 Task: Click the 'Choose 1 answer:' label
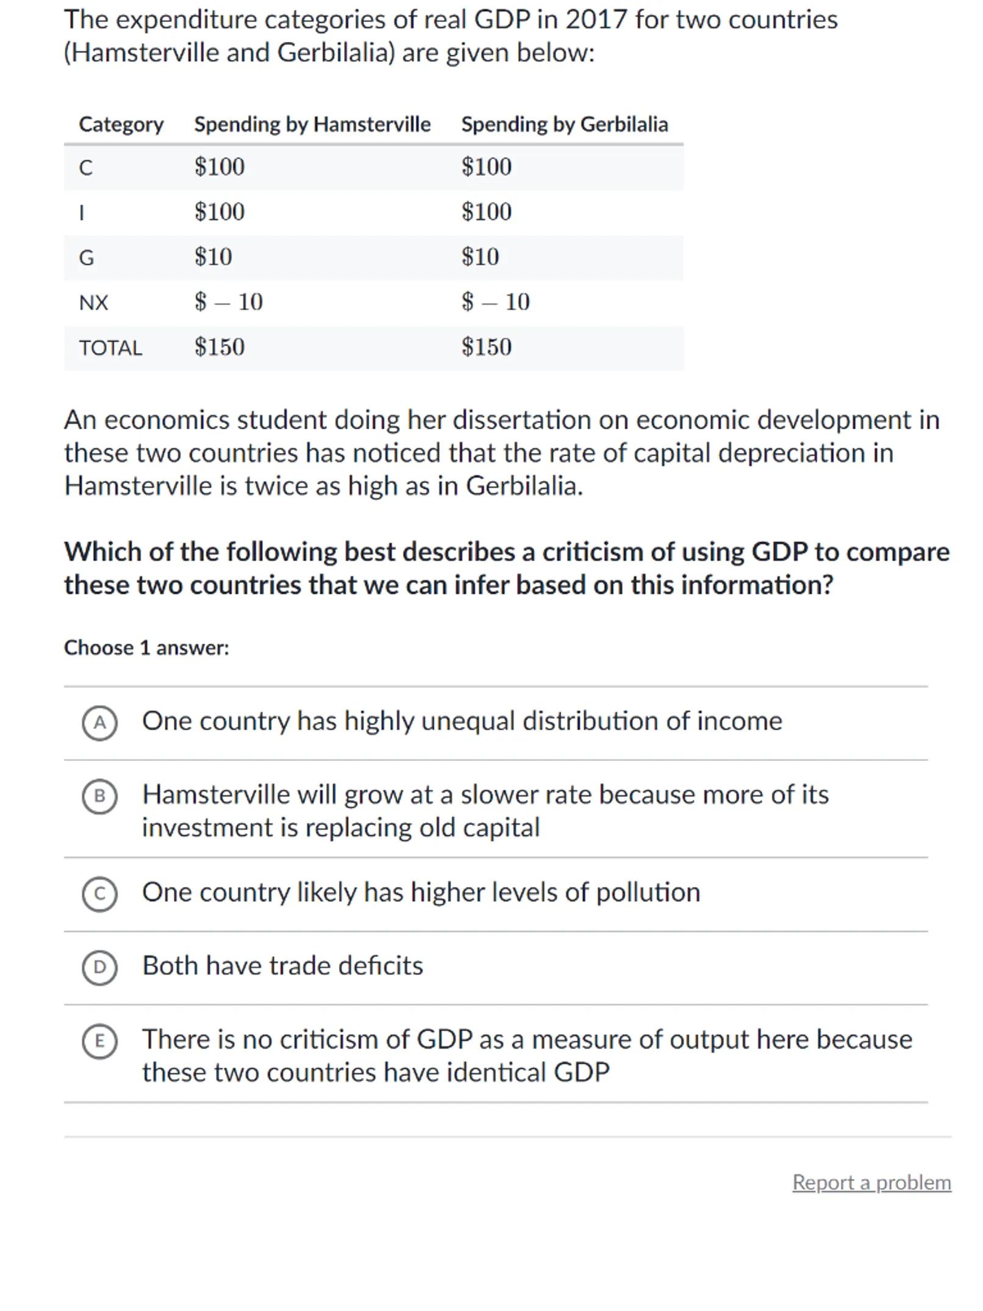coord(146,648)
